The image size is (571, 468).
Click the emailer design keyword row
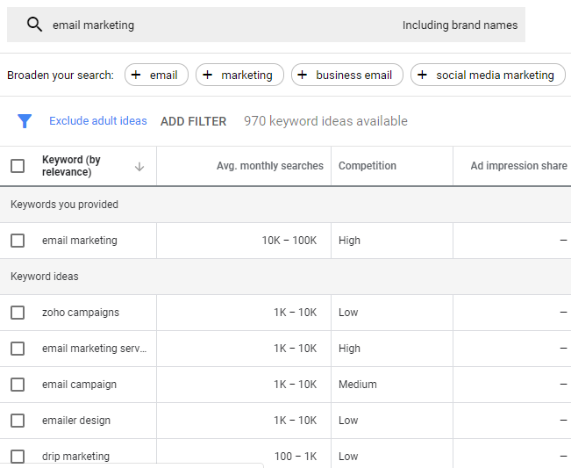point(76,421)
